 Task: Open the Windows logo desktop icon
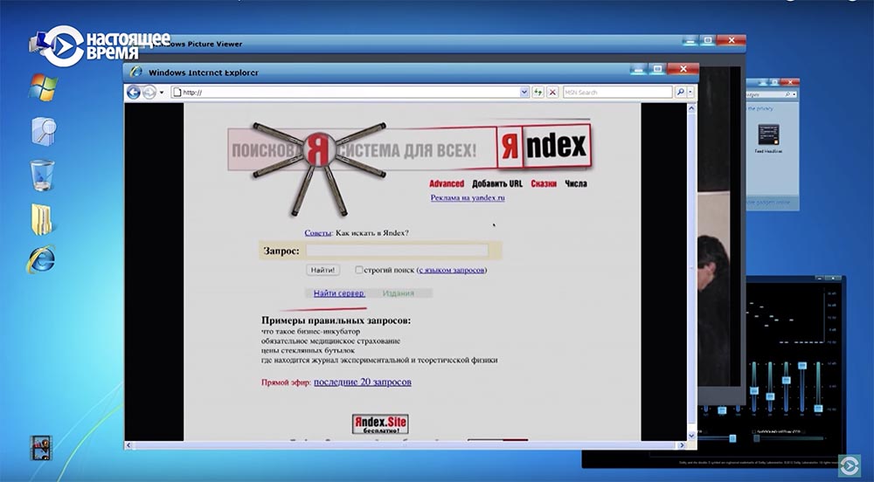[x=43, y=86]
